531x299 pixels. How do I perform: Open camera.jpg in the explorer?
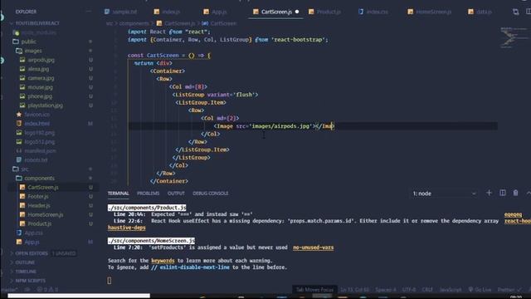tap(41, 78)
